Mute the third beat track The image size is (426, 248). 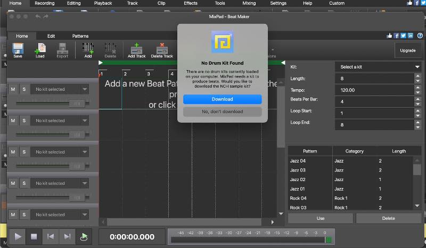pos(13,152)
